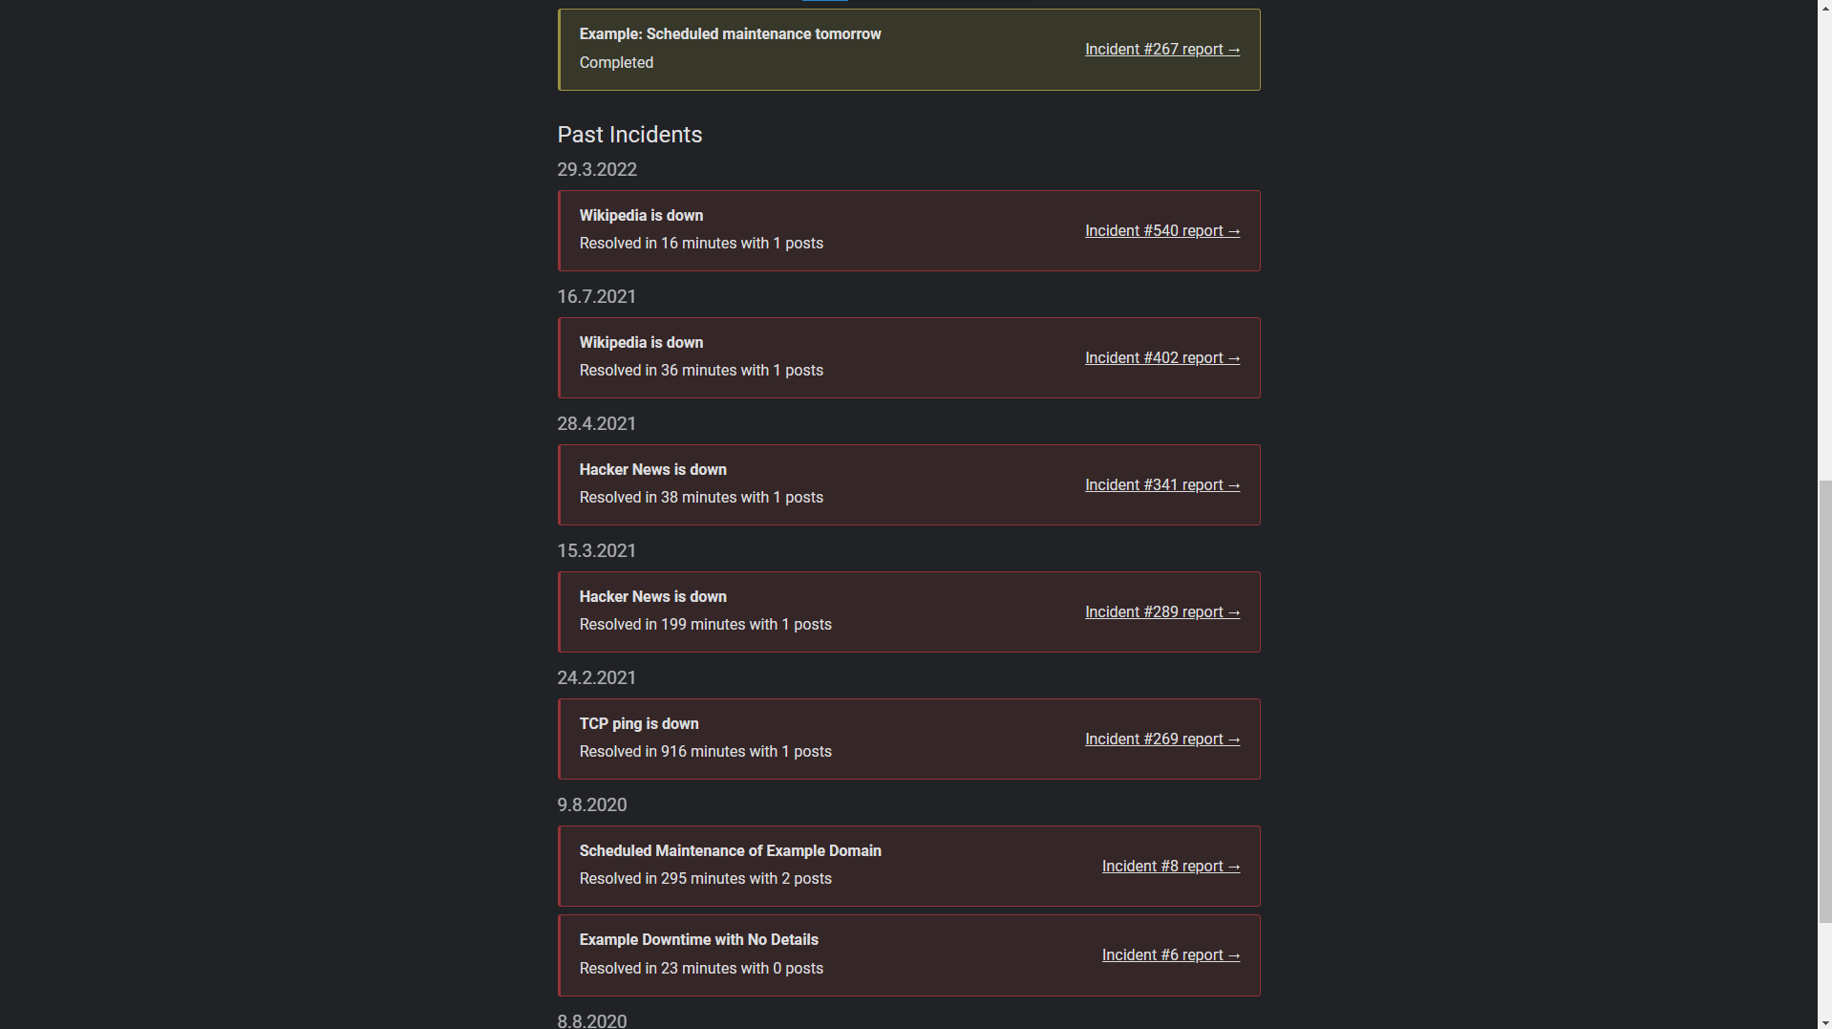Select the completed scheduled maintenance banner

pos(909,49)
